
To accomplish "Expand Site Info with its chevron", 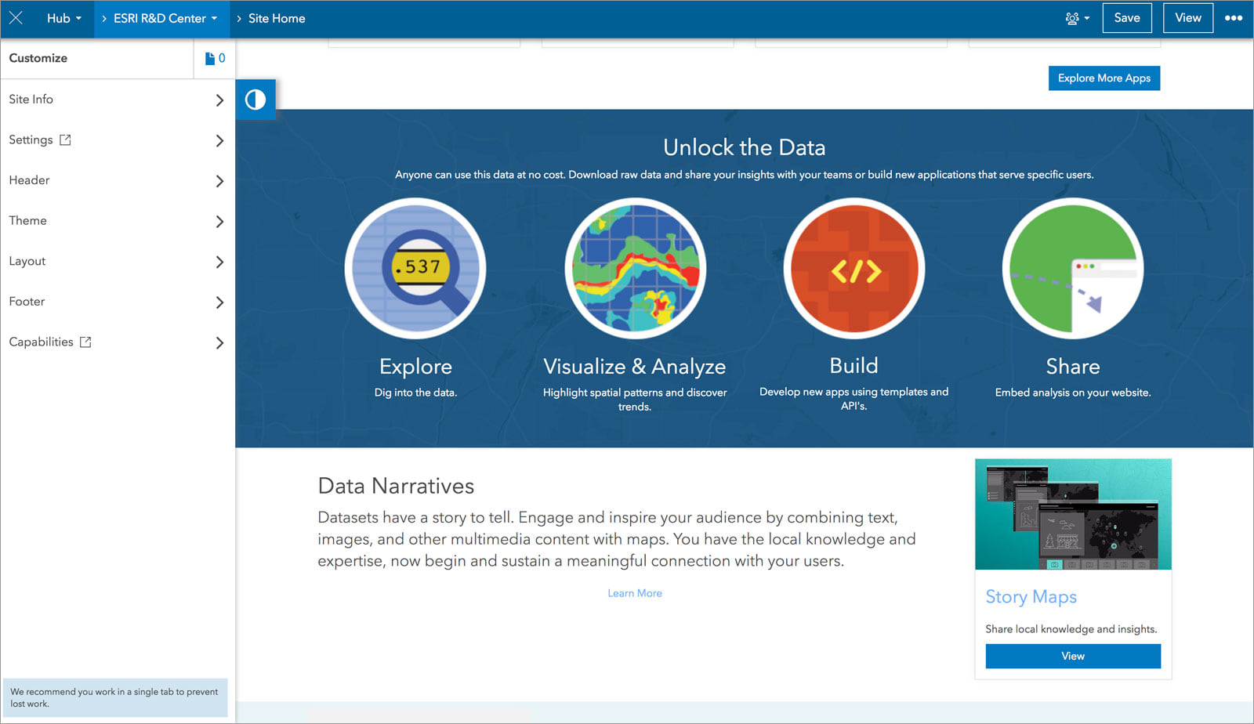I will pyautogui.click(x=219, y=100).
